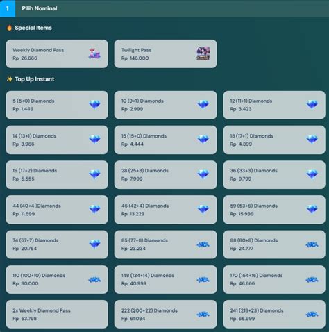Click the Rp 65.999 price text

pos(242,319)
